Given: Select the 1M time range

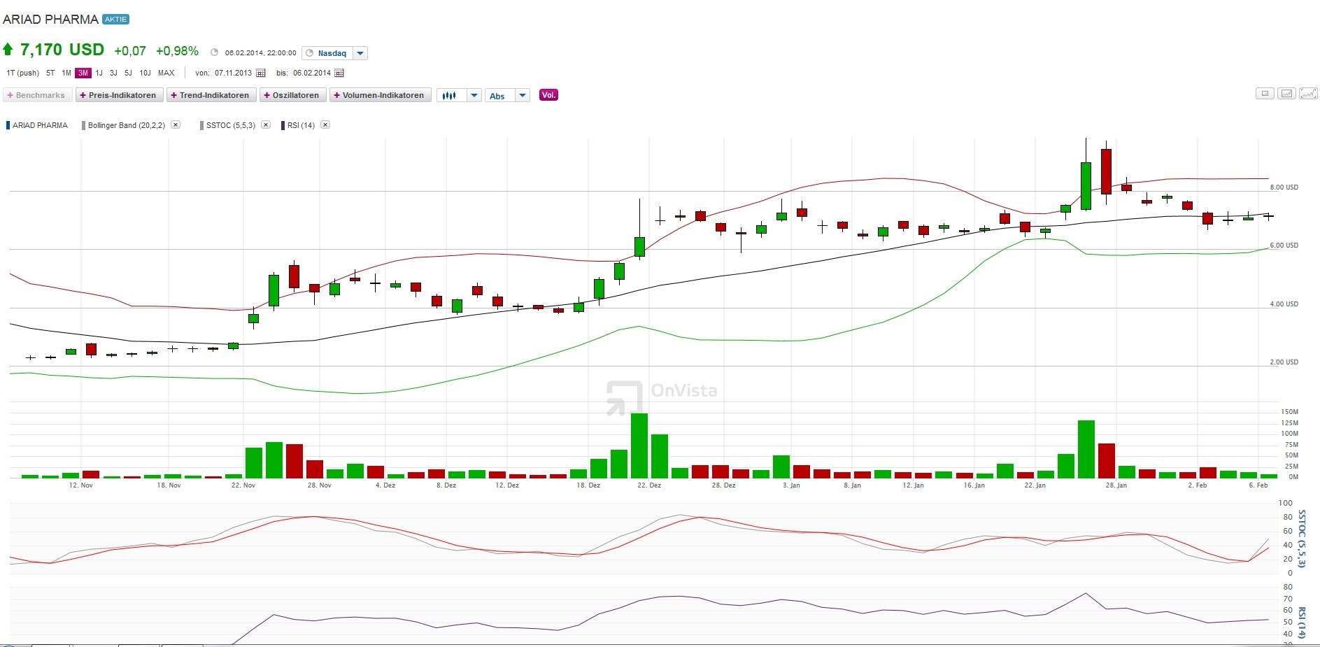Looking at the screenshot, I should [x=66, y=73].
